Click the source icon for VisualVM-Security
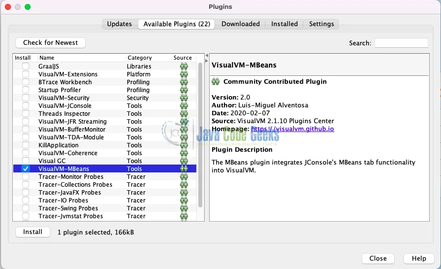 184,98
